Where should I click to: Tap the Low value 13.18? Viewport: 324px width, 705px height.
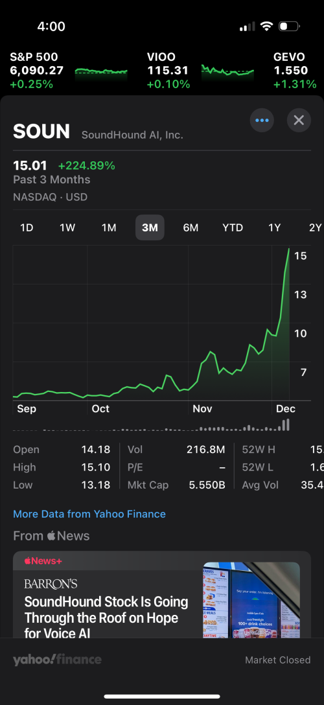[x=96, y=485]
